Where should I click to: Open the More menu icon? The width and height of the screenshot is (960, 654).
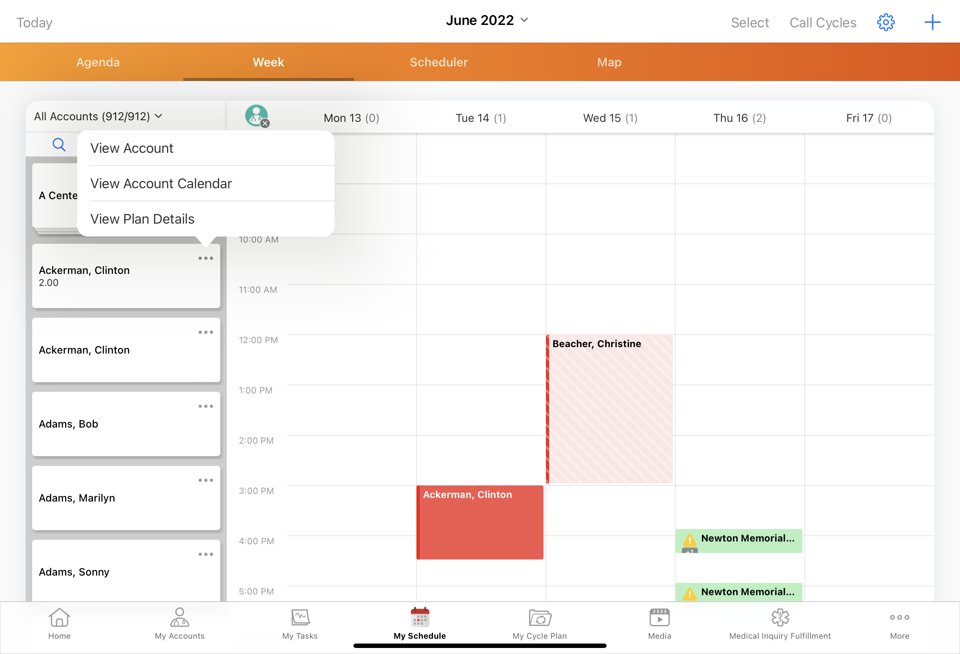[899, 618]
